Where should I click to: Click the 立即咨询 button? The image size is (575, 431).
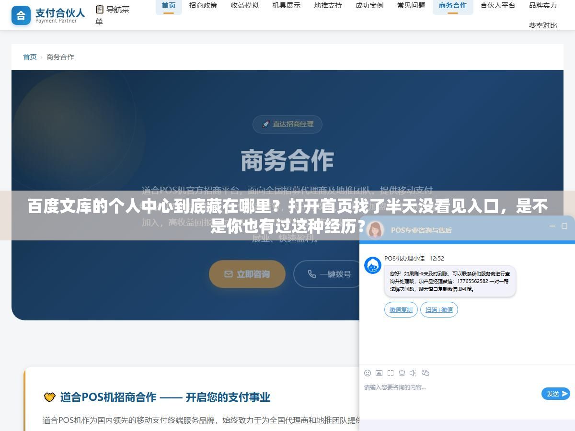point(247,274)
